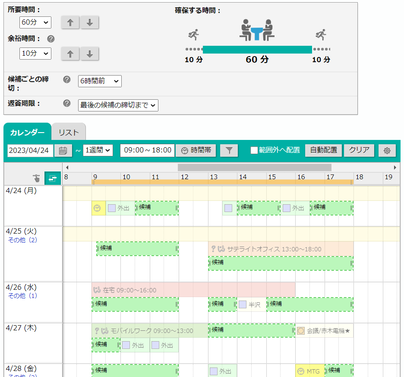Screen dimensions: 404x377
Task: Increase 所要時間 with the up arrow
Action: pyautogui.click(x=70, y=22)
